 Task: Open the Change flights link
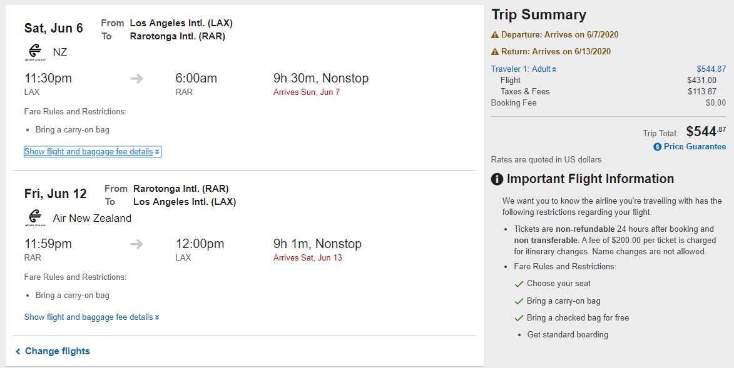57,351
